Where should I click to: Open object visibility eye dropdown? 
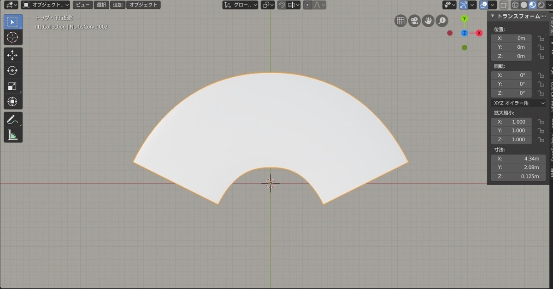click(449, 5)
